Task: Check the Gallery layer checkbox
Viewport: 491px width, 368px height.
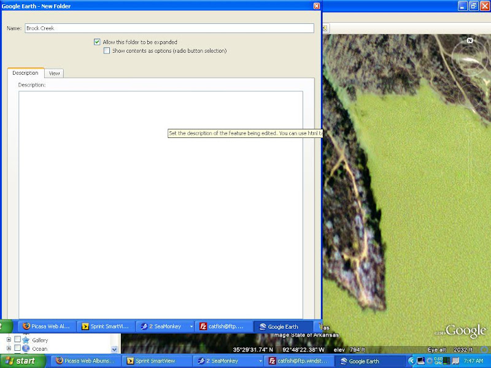Action: tap(18, 339)
